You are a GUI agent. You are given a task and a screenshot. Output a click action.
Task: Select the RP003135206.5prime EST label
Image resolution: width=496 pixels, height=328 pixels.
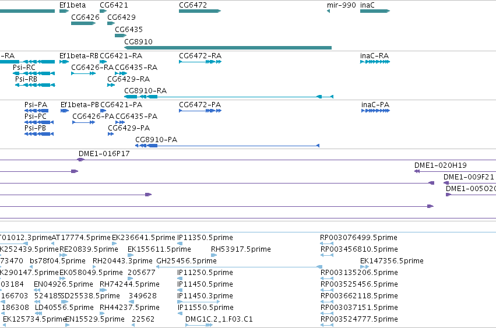pyautogui.click(x=360, y=273)
